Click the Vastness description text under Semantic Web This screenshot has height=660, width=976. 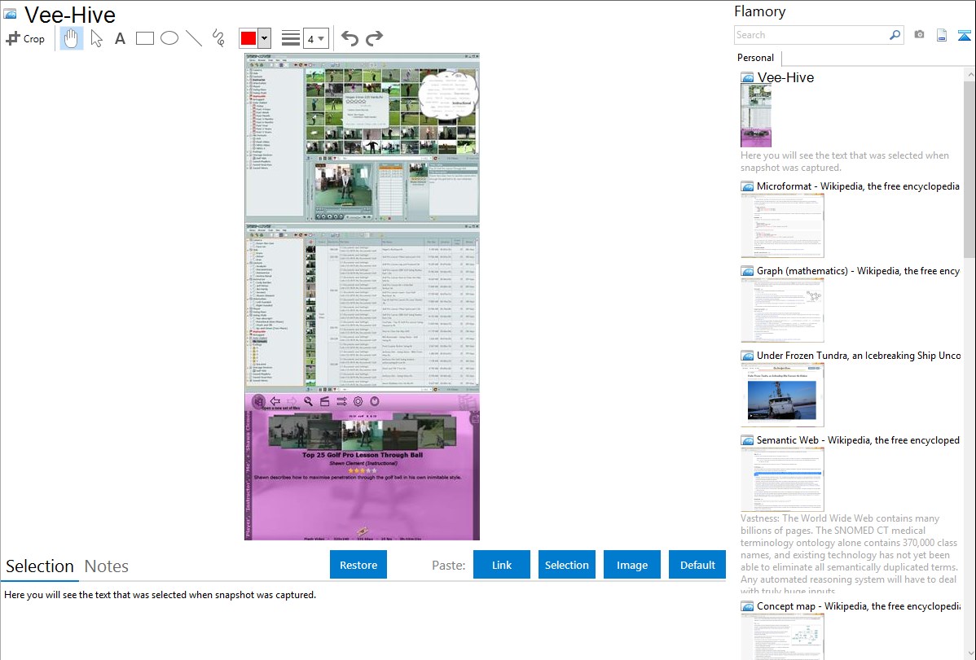849,554
